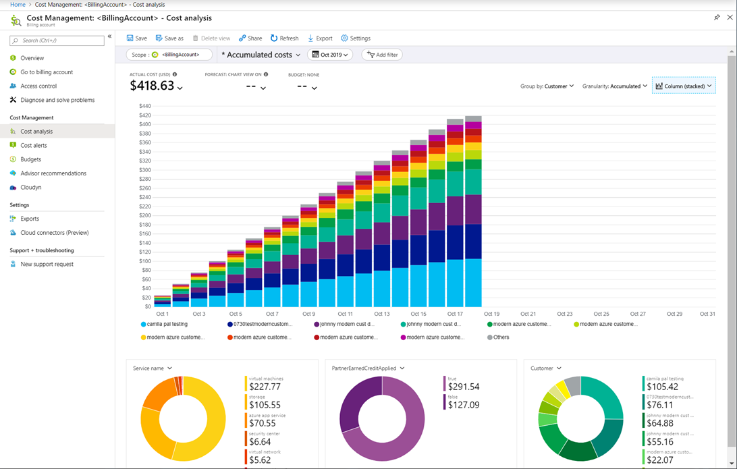Screen dimensions: 737x469
Task: Open the Oct 2019 date picker
Action: 330,55
